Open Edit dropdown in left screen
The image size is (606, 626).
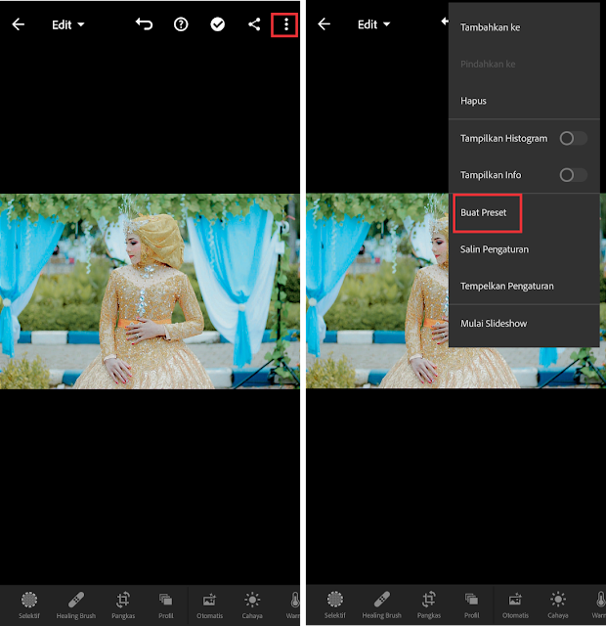pyautogui.click(x=67, y=24)
